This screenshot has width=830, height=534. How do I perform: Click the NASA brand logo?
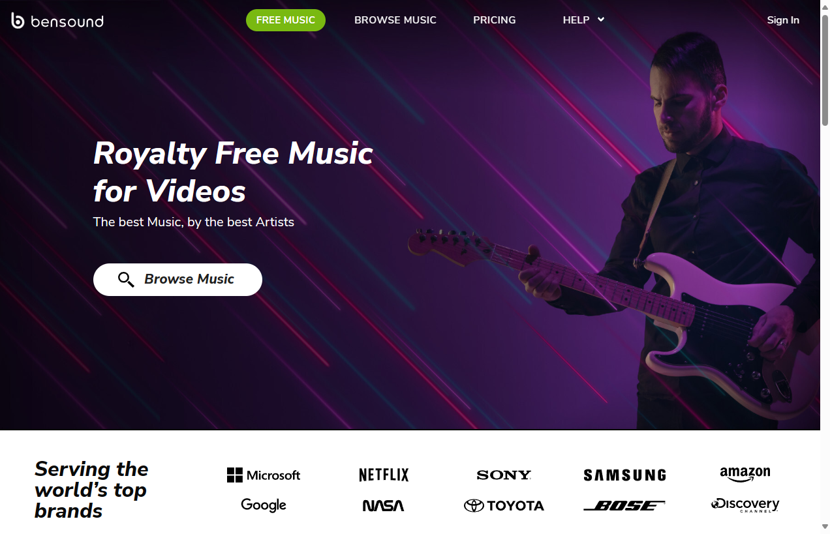point(384,505)
